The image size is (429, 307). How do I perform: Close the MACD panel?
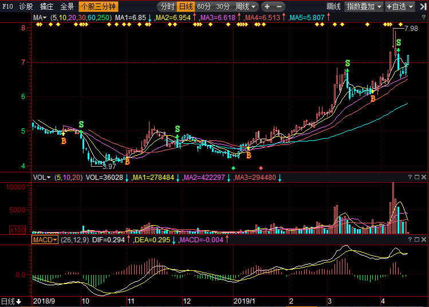[424, 239]
